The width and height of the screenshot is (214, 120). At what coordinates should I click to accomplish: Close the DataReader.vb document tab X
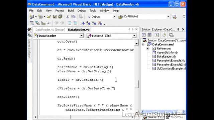tap(136, 29)
